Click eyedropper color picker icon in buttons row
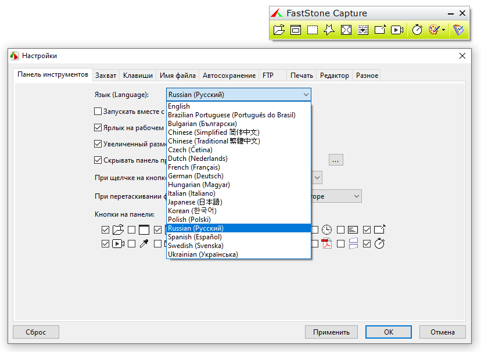 point(144,244)
